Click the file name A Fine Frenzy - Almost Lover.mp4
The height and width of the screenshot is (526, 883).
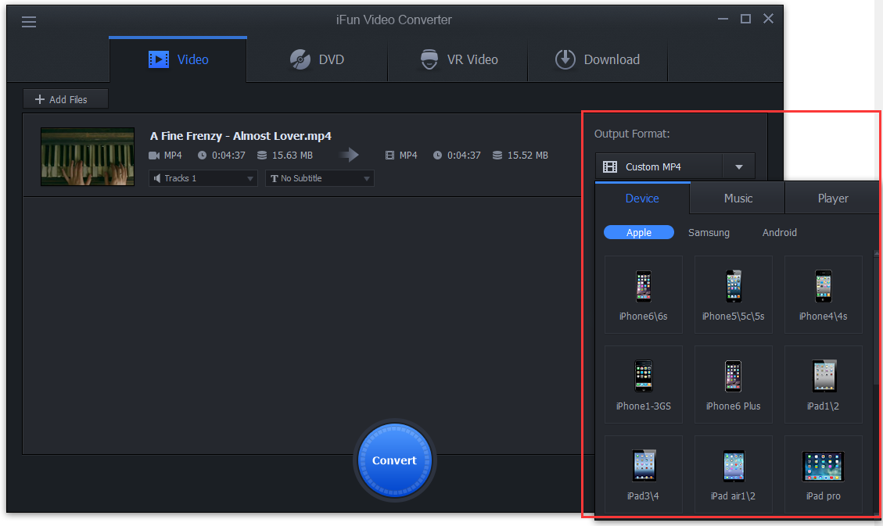(x=240, y=136)
